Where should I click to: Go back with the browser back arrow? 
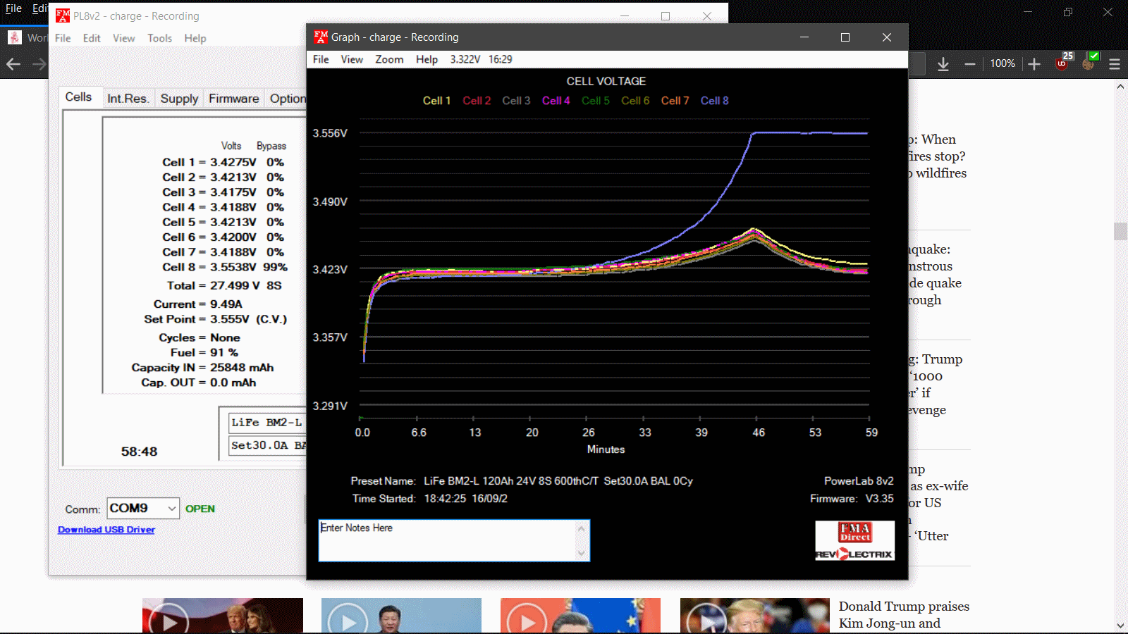tap(13, 64)
